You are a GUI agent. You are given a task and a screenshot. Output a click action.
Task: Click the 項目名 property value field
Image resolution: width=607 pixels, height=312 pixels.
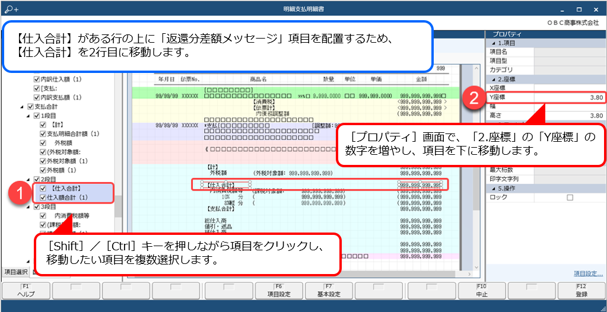569,52
